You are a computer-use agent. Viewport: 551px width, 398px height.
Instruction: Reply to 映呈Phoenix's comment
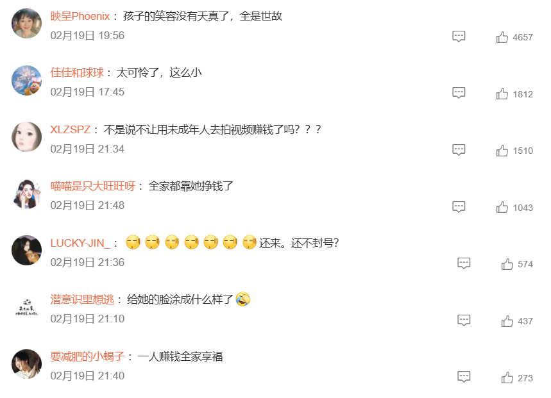click(459, 36)
